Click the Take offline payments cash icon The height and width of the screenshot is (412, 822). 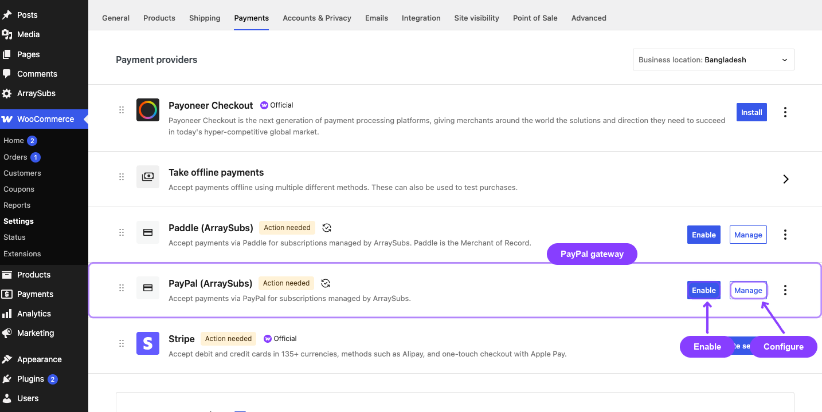click(x=148, y=177)
